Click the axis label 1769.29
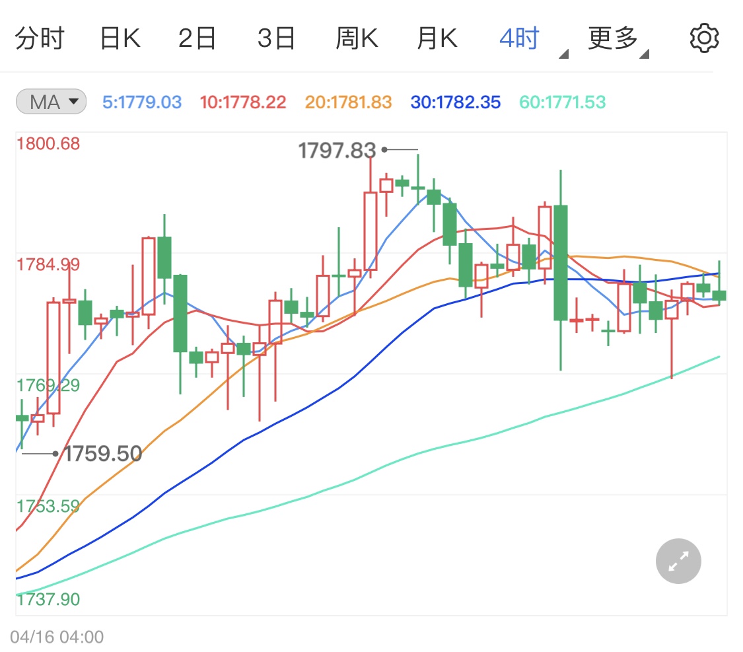 (48, 385)
